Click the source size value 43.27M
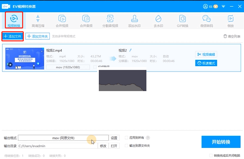The height and width of the screenshot is (159, 244). point(96,56)
